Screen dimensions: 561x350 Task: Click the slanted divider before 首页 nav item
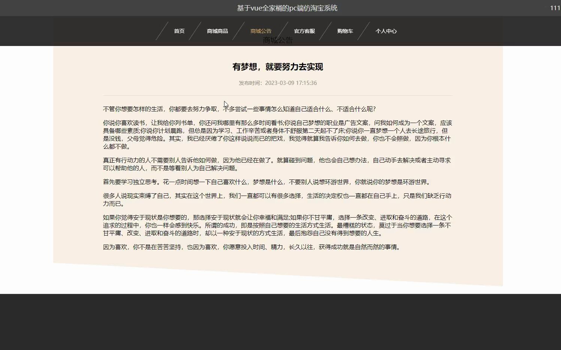(x=162, y=31)
